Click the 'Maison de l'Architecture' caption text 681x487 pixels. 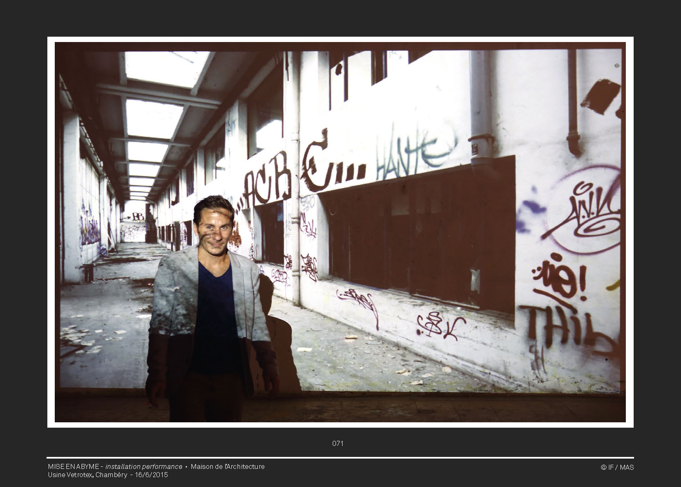tap(228, 466)
